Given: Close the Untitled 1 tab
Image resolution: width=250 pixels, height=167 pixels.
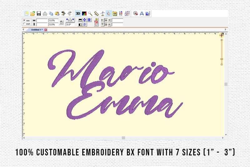Looking at the screenshot, I should [x=46, y=30].
